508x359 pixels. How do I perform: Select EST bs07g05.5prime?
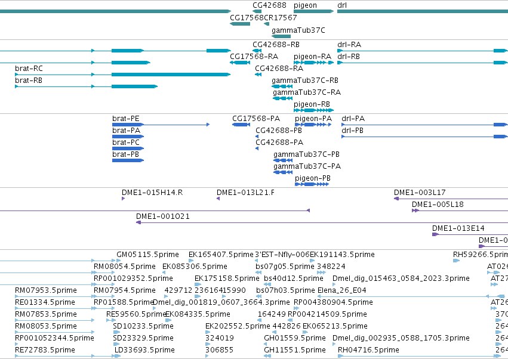tap(285, 267)
